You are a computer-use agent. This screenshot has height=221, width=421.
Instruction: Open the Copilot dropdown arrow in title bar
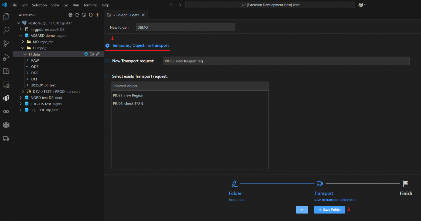coord(365,5)
